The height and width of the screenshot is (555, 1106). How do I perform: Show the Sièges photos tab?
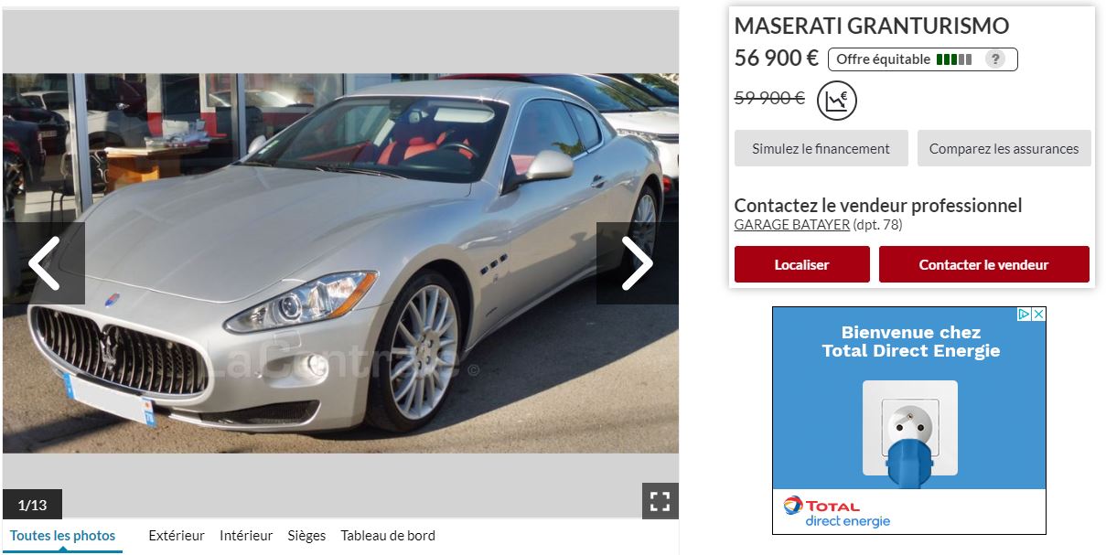pos(306,536)
